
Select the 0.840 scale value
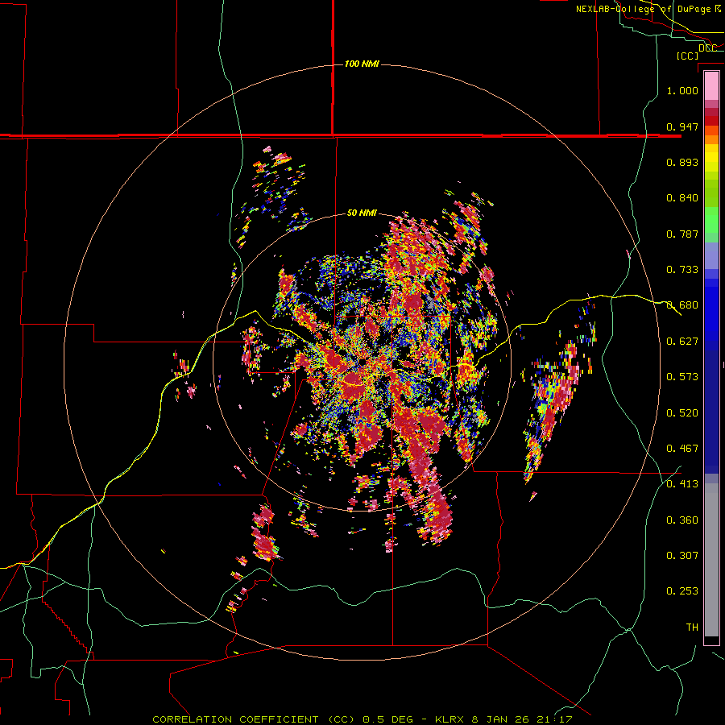point(682,198)
